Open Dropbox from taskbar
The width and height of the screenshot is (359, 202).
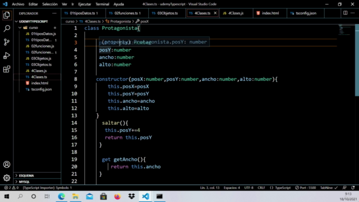tap(132, 196)
